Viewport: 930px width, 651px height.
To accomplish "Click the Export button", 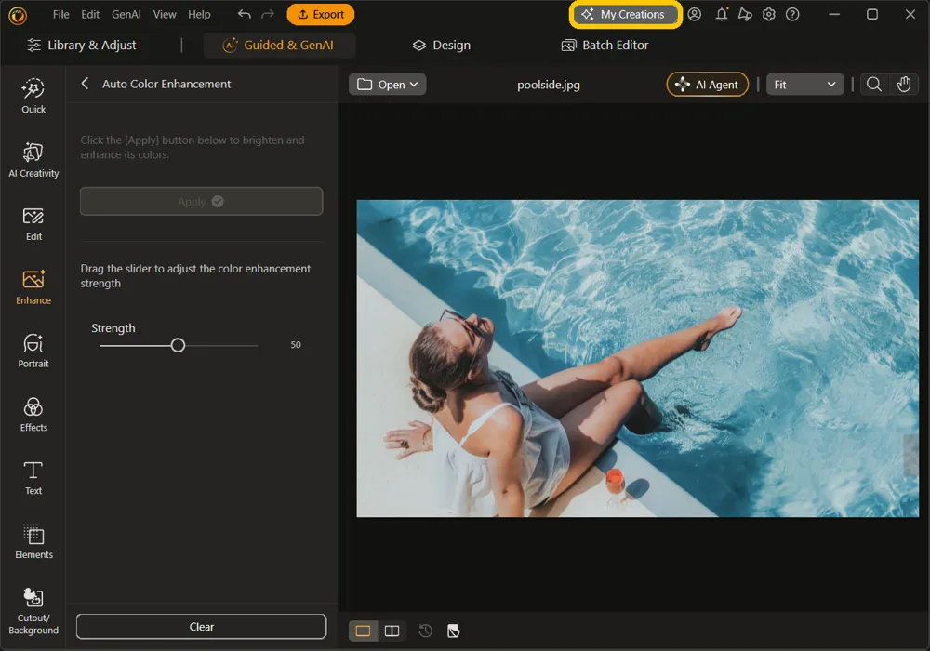I will (x=320, y=14).
